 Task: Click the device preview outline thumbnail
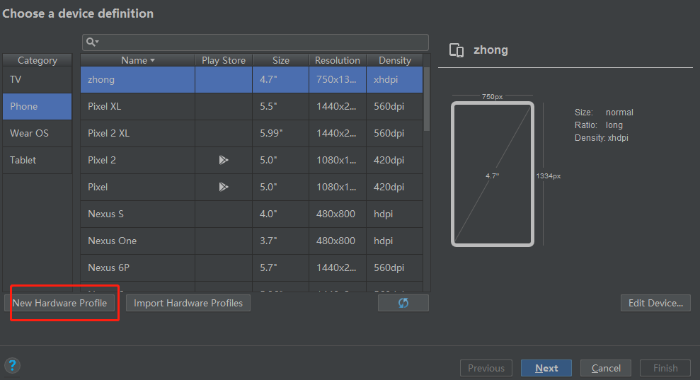tap(493, 174)
